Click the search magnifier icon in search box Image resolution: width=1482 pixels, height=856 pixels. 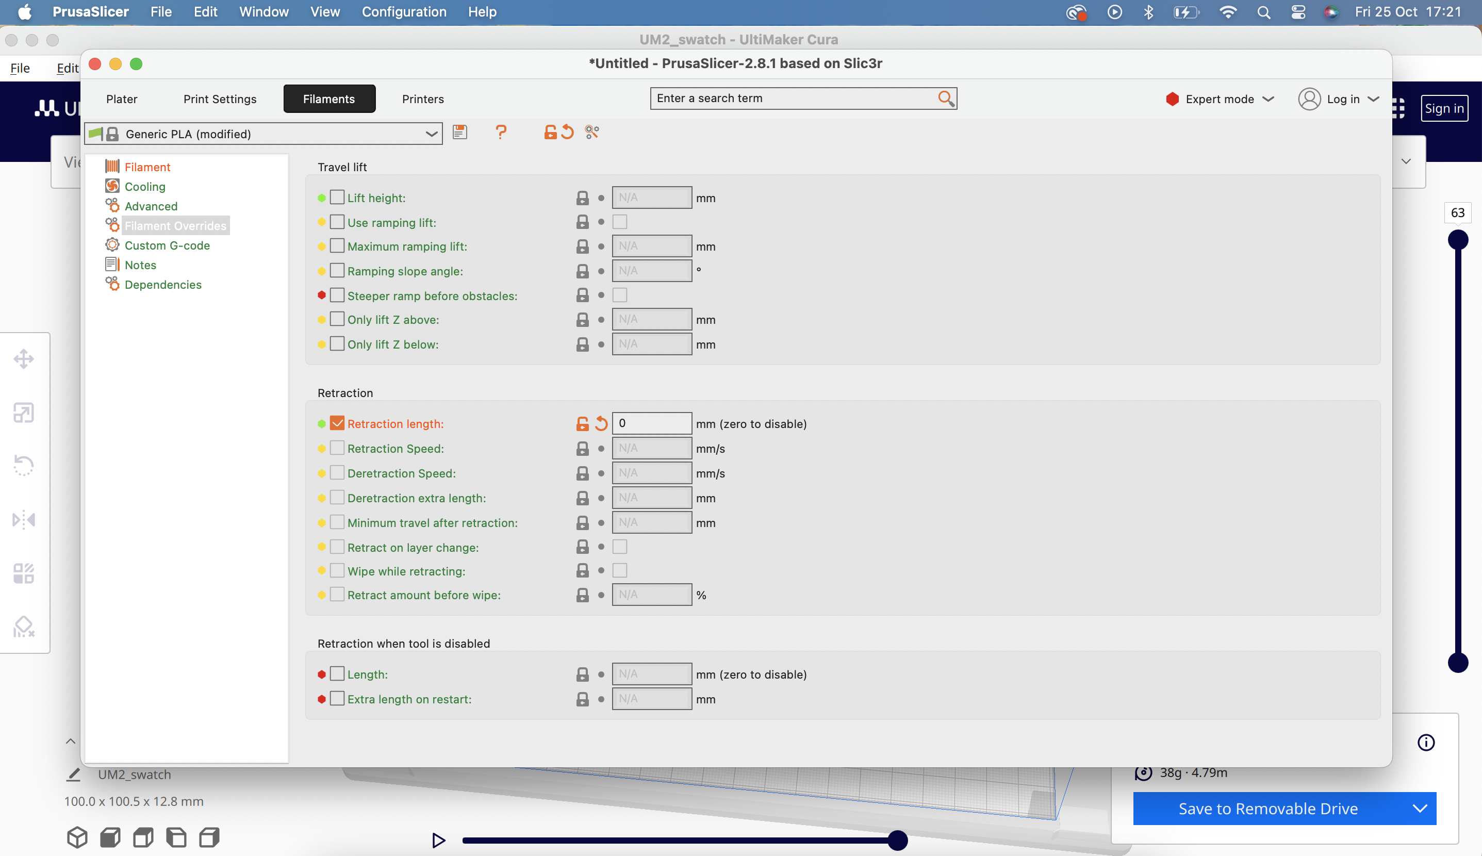(x=945, y=98)
